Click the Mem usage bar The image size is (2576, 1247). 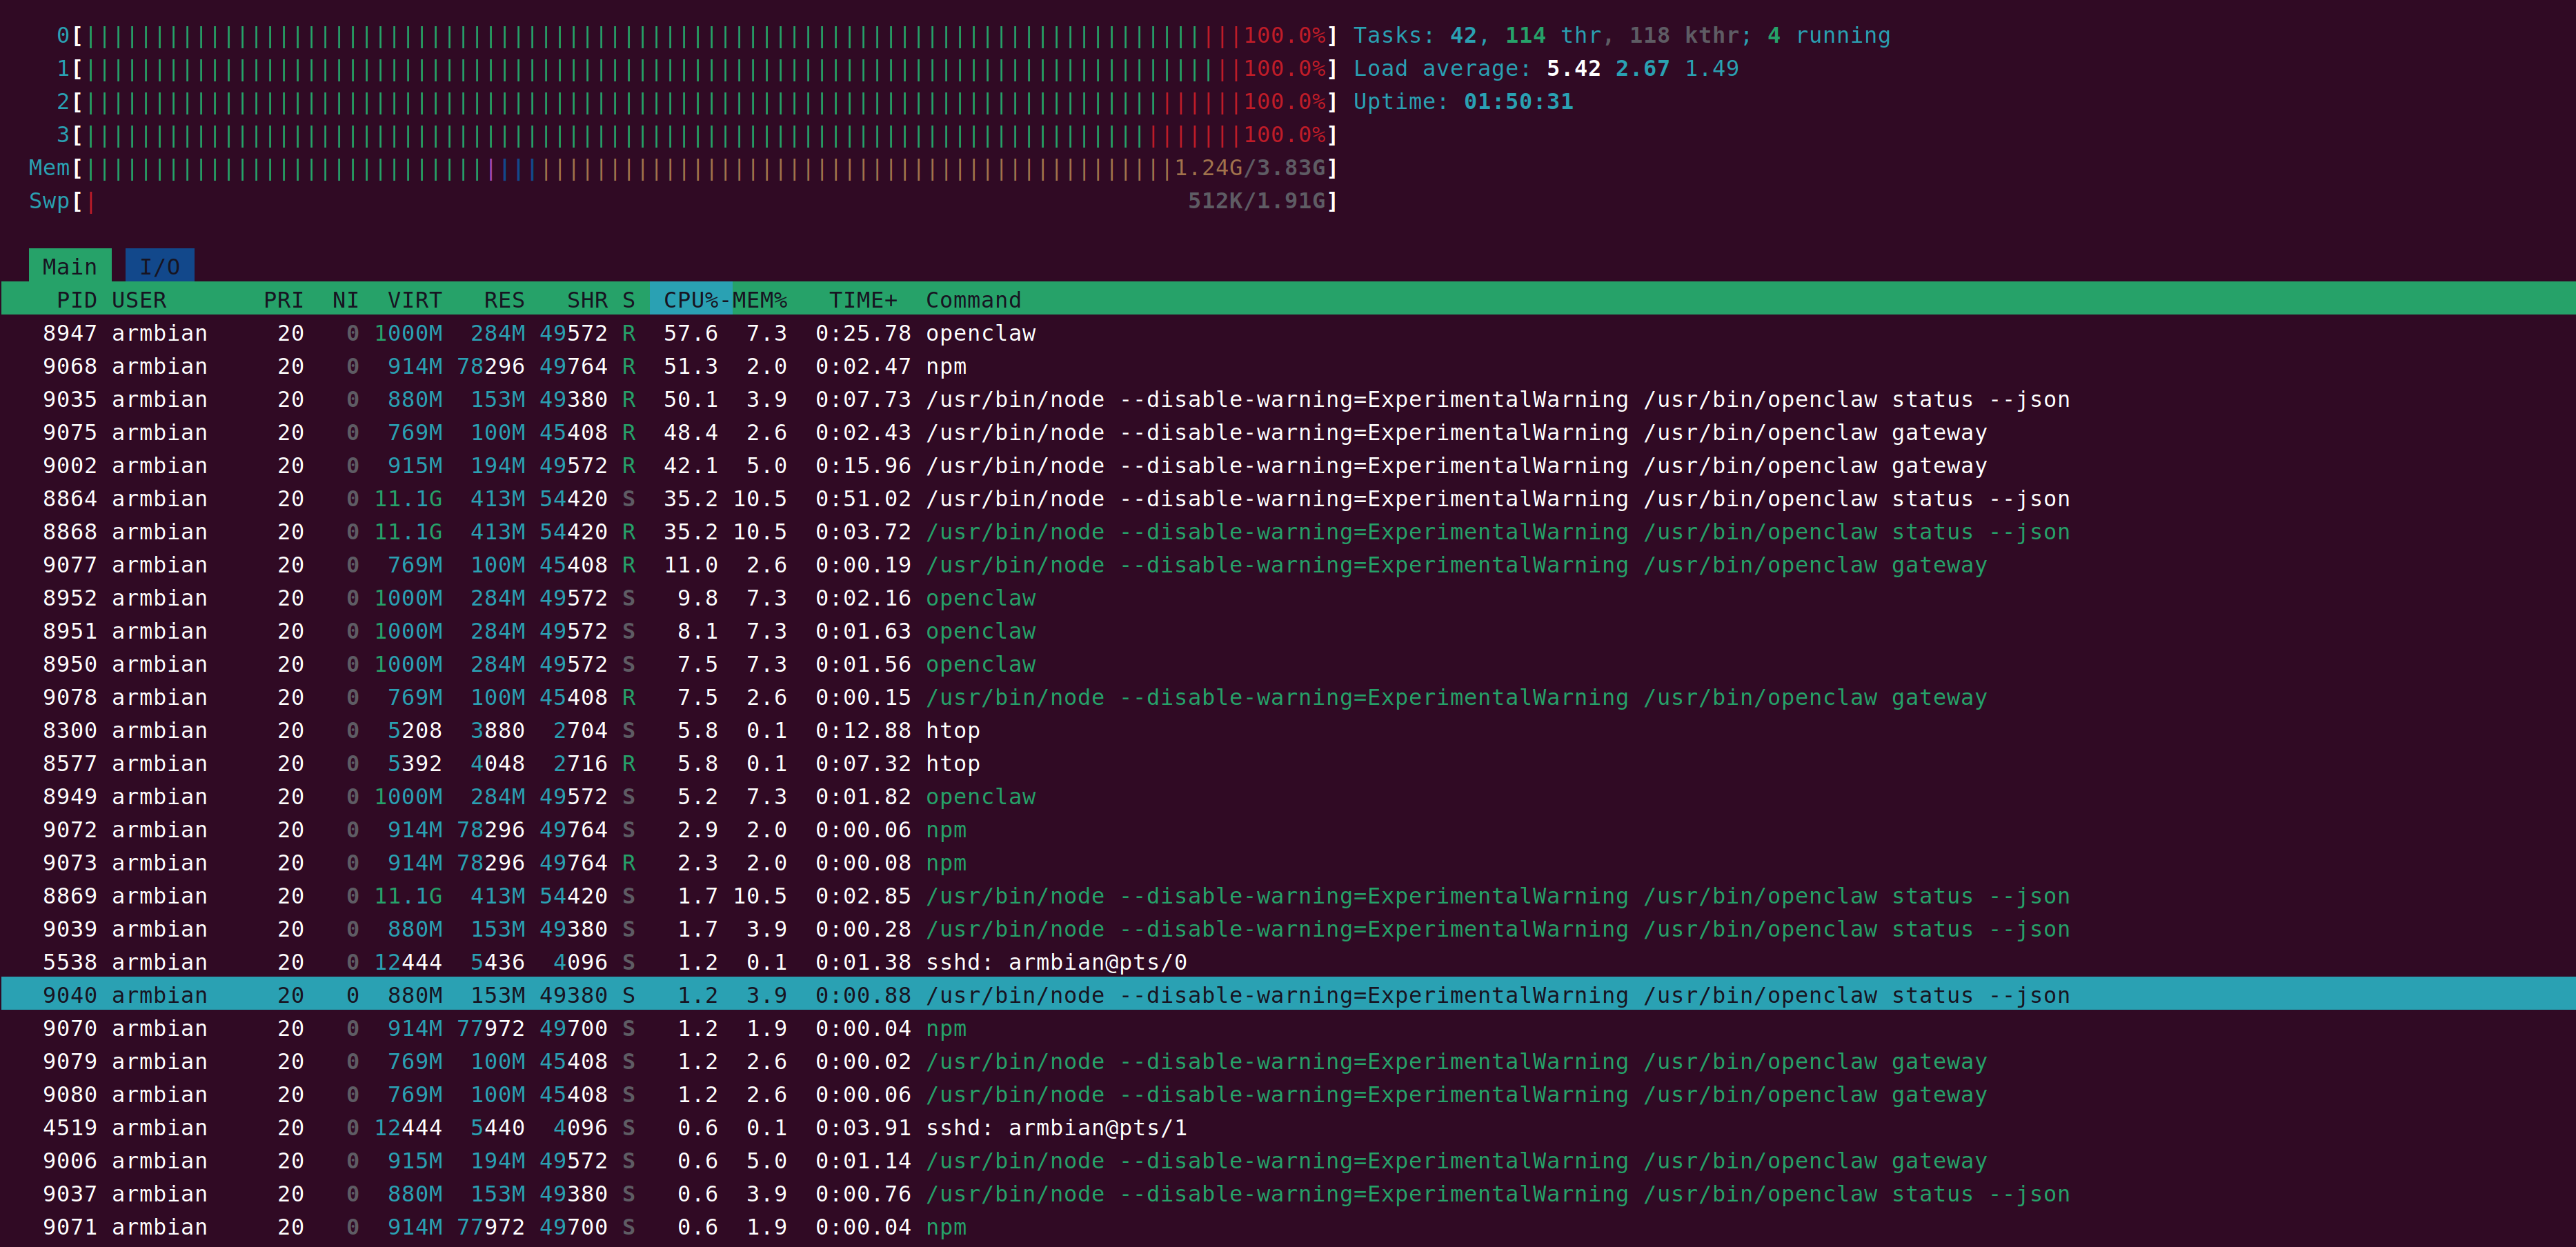point(700,168)
